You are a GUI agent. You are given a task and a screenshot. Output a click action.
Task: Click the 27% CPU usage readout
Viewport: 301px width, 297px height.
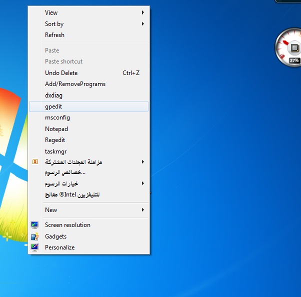coord(294,60)
